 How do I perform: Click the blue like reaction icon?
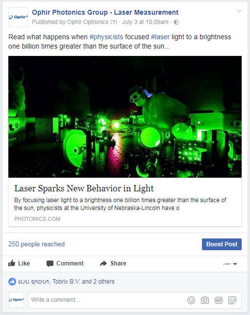coord(12,282)
